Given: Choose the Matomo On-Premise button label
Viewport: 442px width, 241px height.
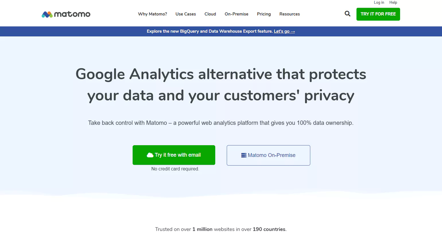Looking at the screenshot, I should click(272, 155).
